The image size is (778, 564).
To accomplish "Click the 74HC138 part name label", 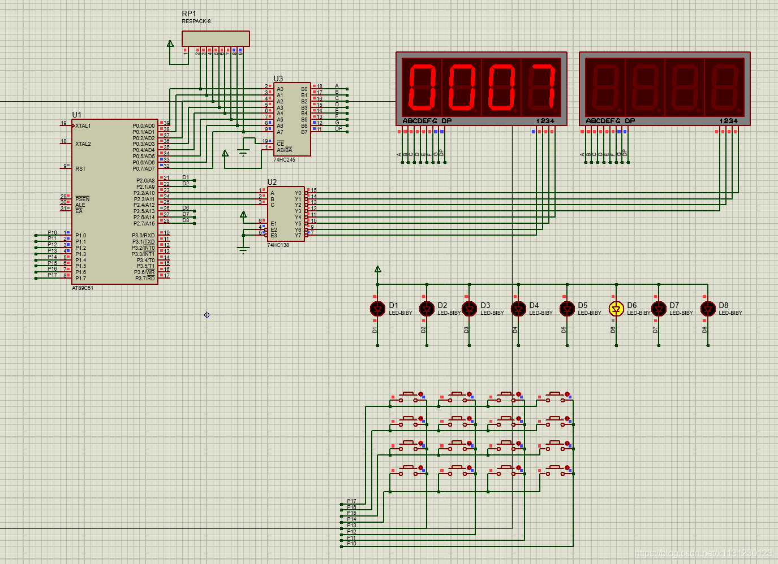I will 278,245.
